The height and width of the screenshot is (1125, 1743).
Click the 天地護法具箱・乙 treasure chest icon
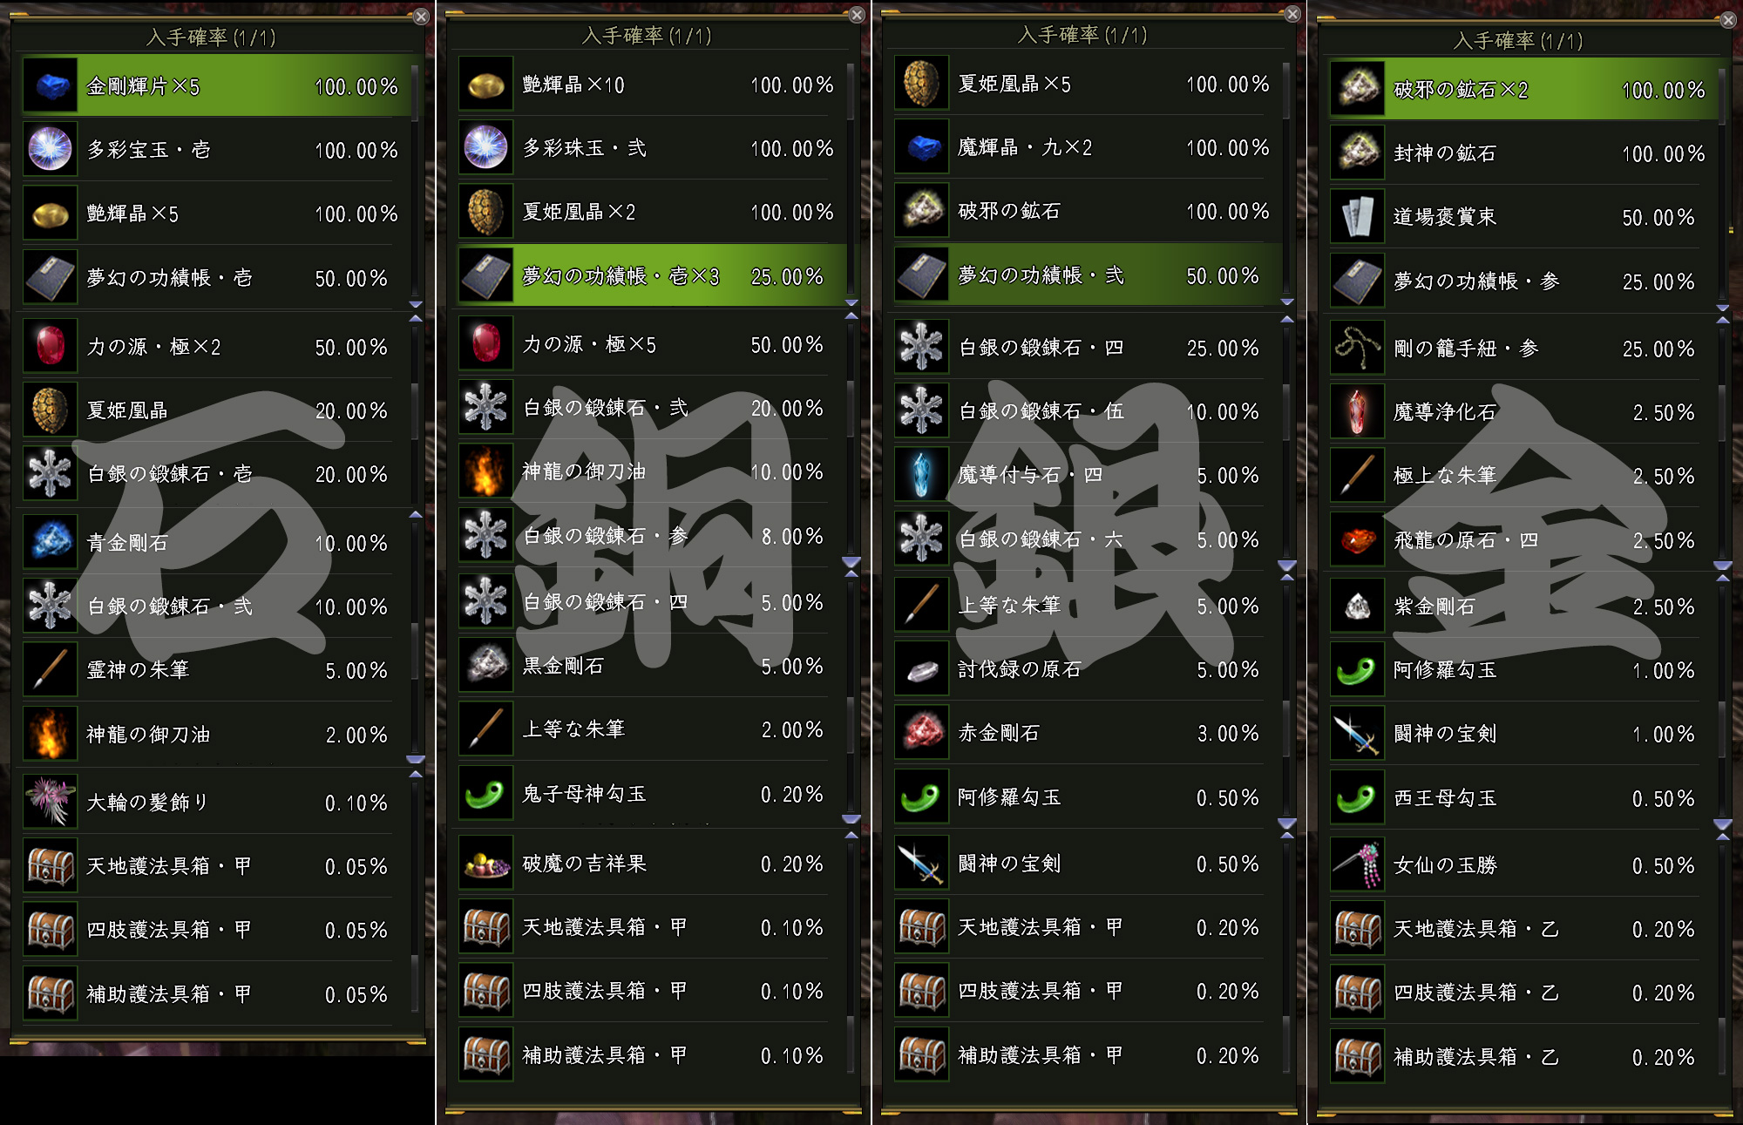point(1358,929)
